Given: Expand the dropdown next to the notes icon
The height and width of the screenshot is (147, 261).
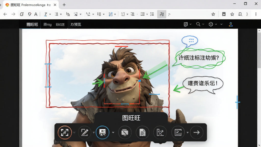Looking at the screenshot, I should click(x=190, y=24).
